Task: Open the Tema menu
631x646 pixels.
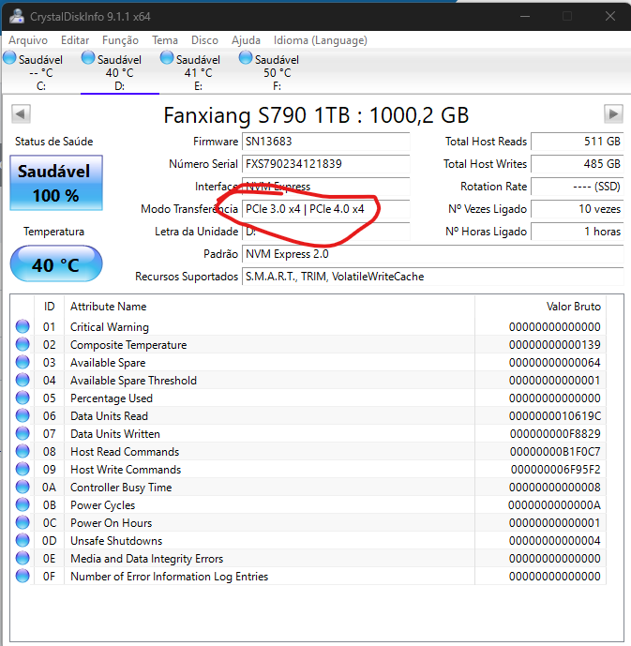Action: 165,40
